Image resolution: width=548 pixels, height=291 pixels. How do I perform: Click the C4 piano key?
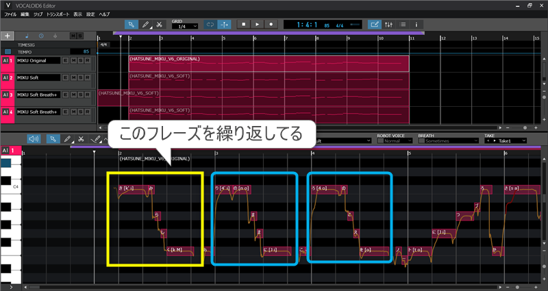pyautogui.click(x=11, y=187)
